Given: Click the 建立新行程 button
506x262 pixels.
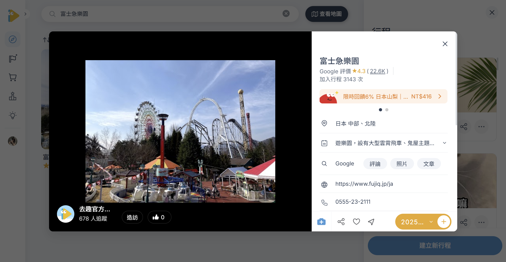Looking at the screenshot, I should pyautogui.click(x=435, y=246).
